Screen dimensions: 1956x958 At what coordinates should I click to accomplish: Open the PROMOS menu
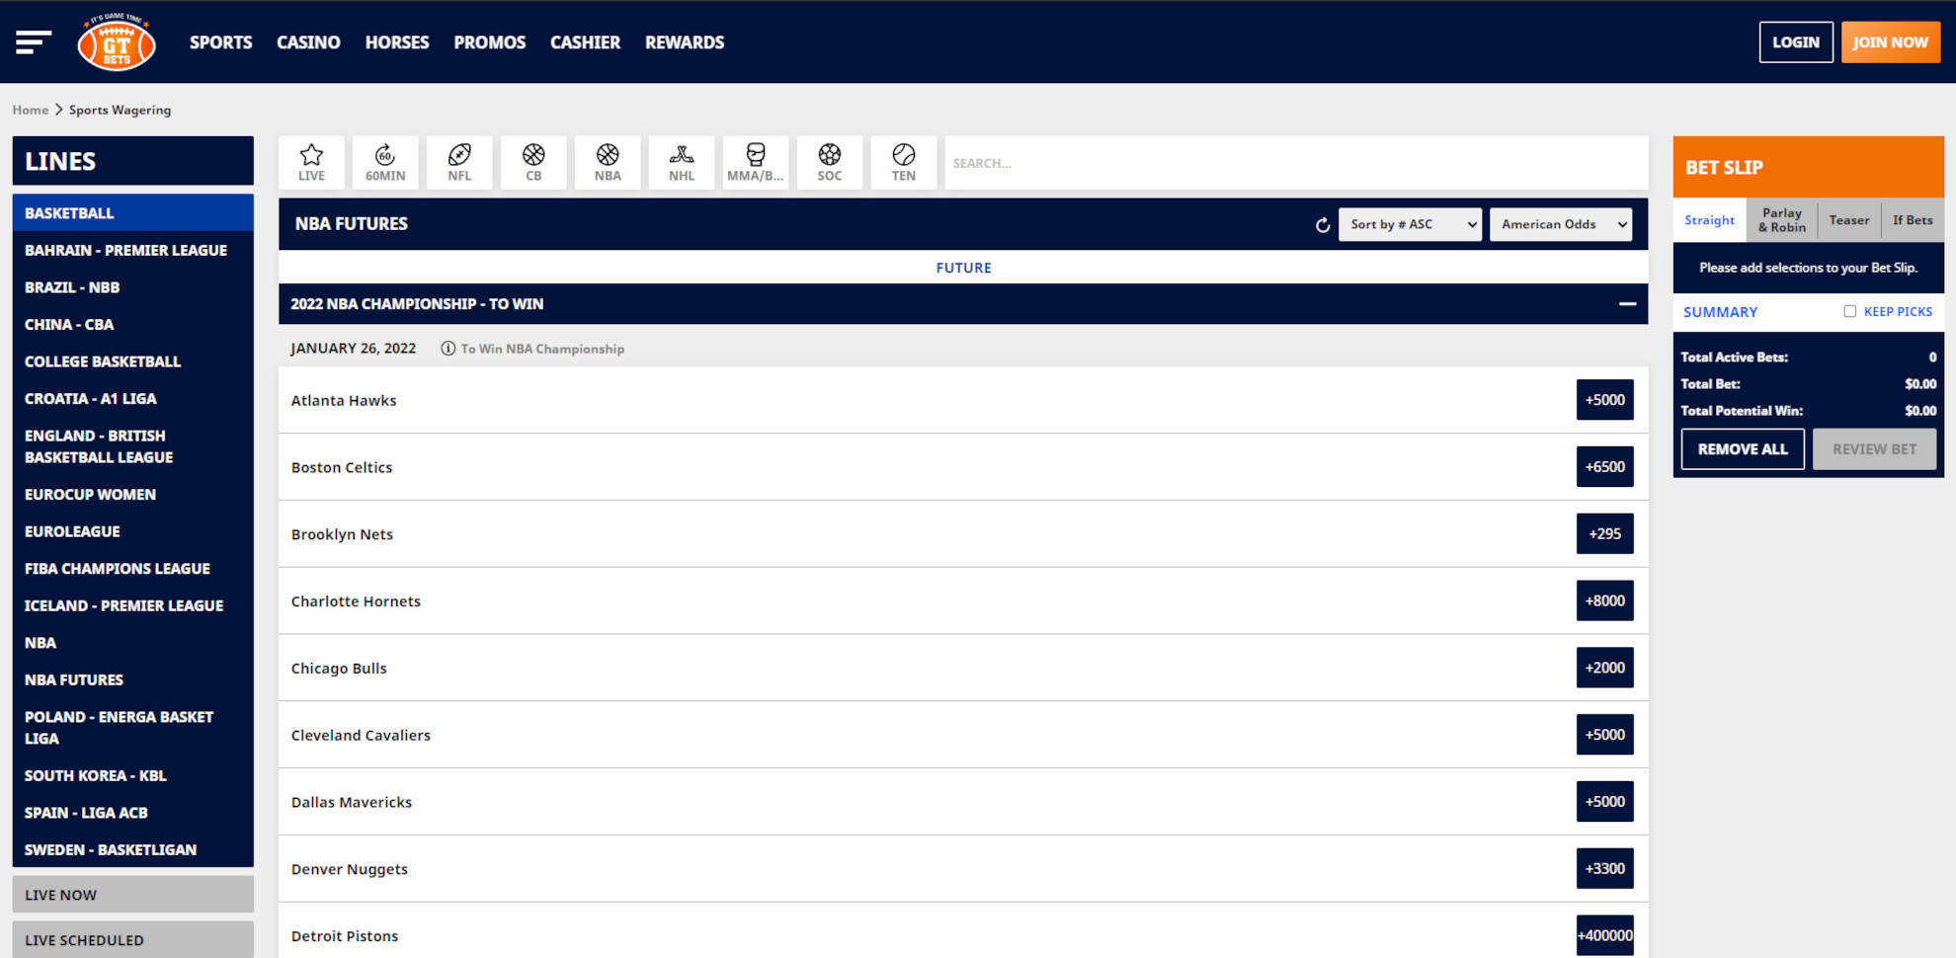(x=490, y=42)
